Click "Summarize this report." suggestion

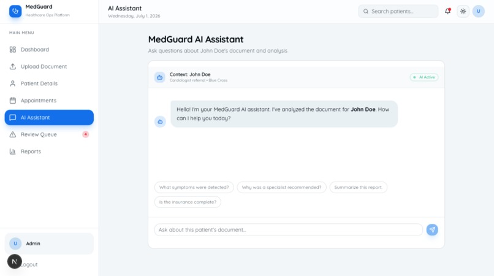tap(358, 187)
